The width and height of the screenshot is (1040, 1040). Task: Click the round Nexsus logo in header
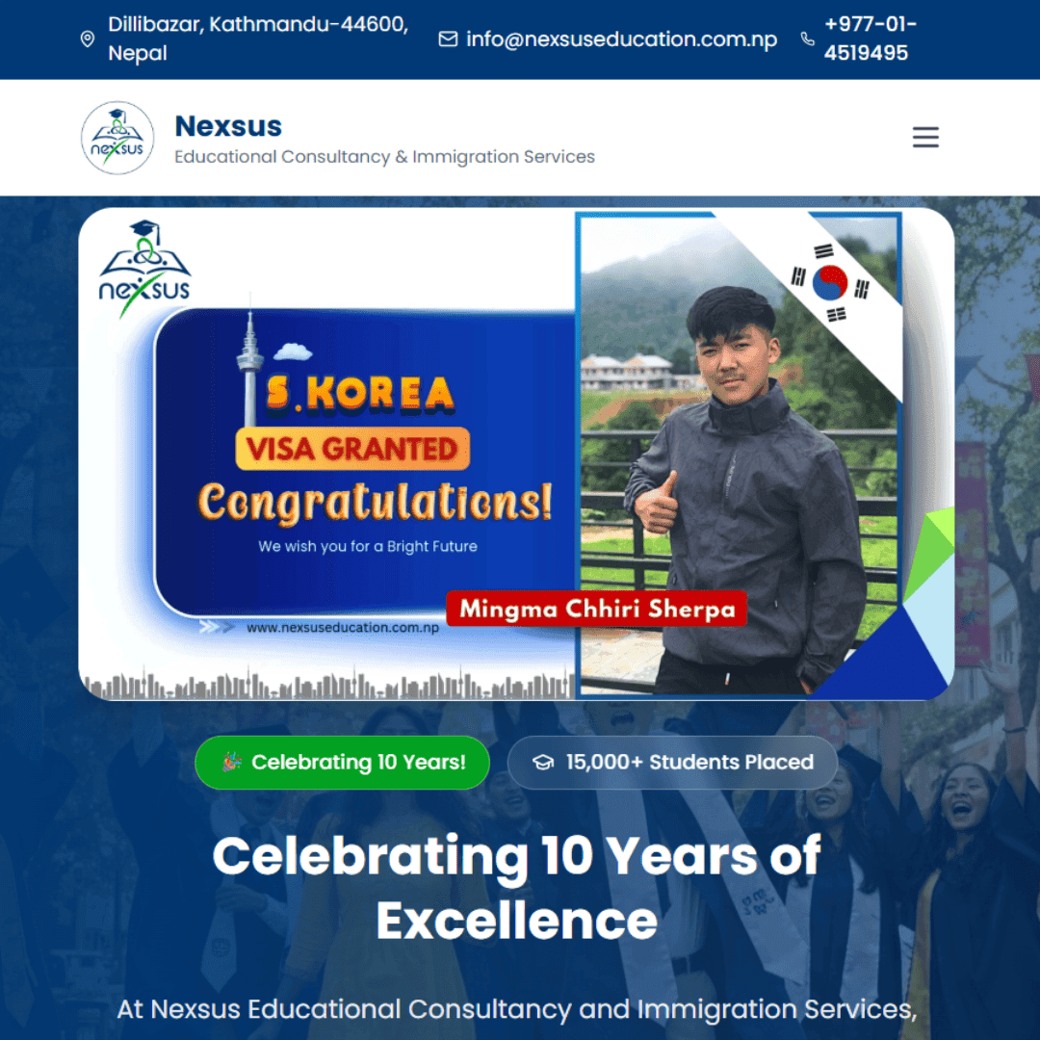click(x=117, y=138)
